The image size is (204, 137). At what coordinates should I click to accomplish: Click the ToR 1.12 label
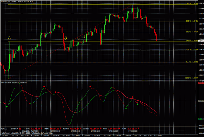click(4, 129)
